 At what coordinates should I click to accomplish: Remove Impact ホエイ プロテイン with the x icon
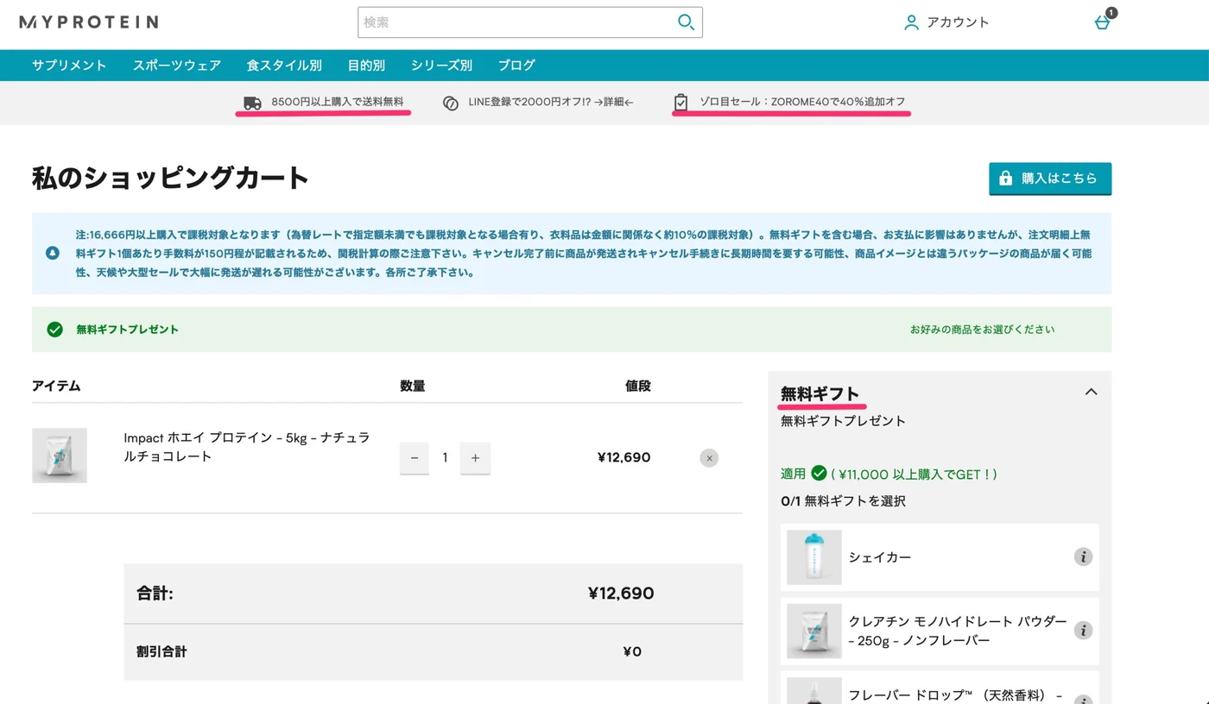tap(709, 458)
